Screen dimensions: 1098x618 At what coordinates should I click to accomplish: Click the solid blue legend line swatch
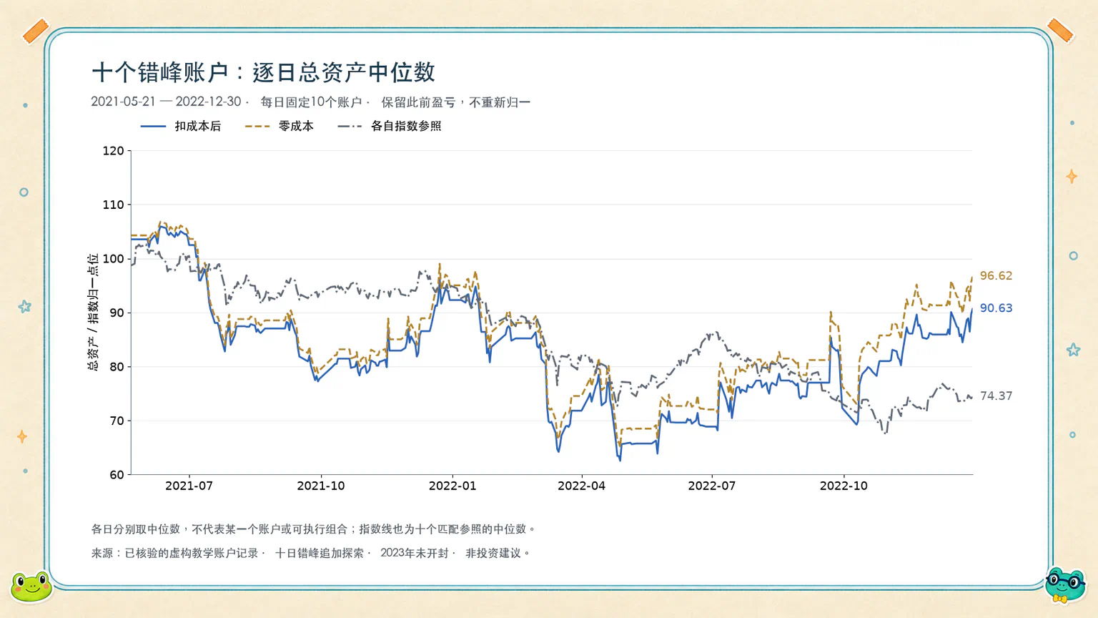pyautogui.click(x=153, y=127)
